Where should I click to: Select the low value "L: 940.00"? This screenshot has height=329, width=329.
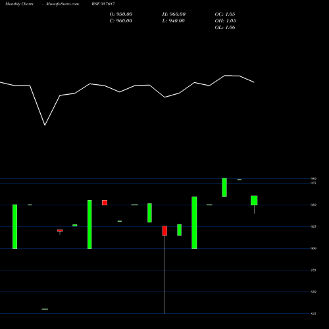(x=173, y=21)
